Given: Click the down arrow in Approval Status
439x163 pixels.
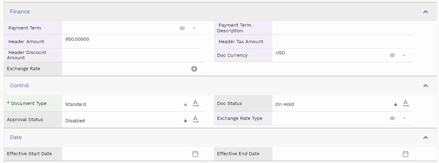Looking at the screenshot, I should click(x=186, y=121).
